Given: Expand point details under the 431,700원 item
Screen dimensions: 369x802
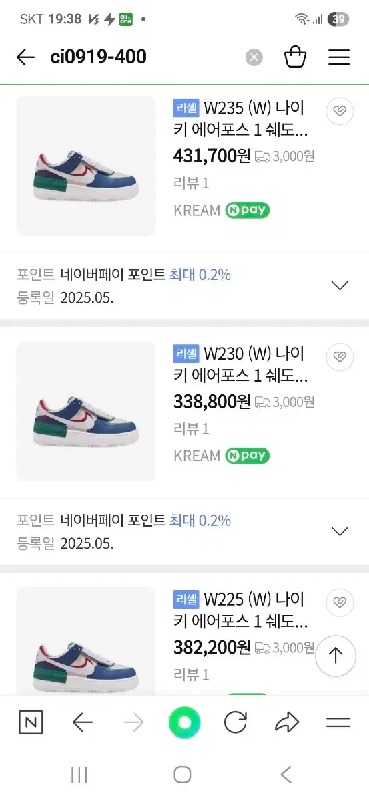Looking at the screenshot, I should tap(340, 286).
